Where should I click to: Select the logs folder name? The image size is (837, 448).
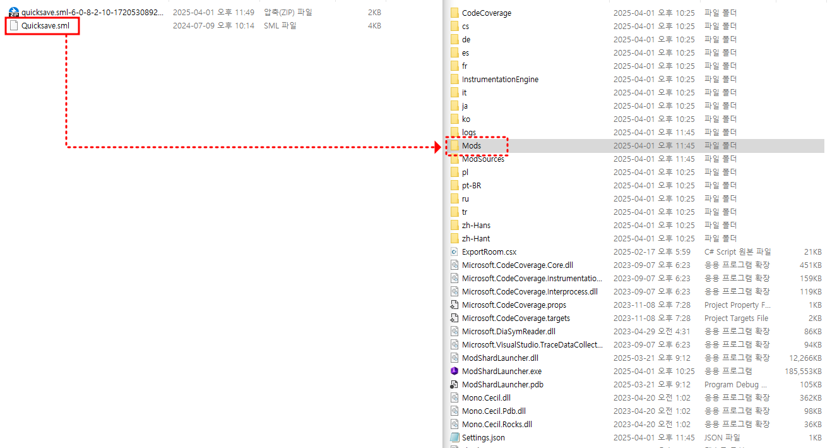point(469,132)
